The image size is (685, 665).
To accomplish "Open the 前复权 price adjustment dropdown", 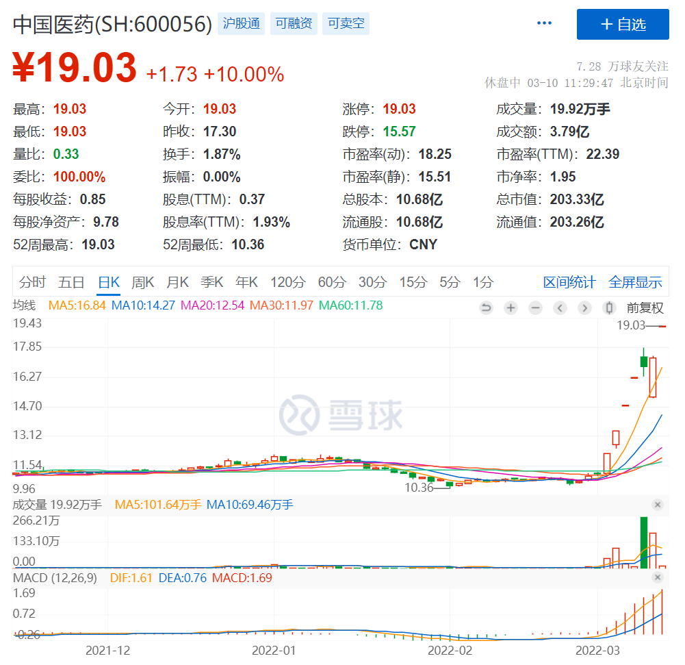I will [x=645, y=308].
